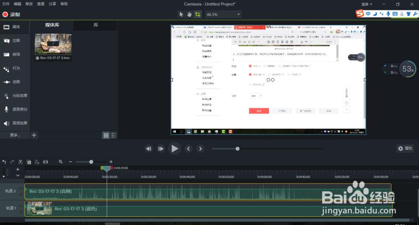Step back one frame
Image resolution: width=419 pixels, height=225 pixels.
click(x=149, y=149)
